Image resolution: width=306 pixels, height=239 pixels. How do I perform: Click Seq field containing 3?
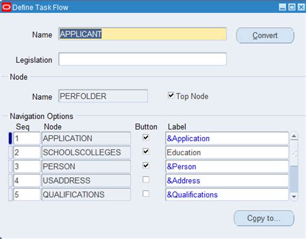27,166
